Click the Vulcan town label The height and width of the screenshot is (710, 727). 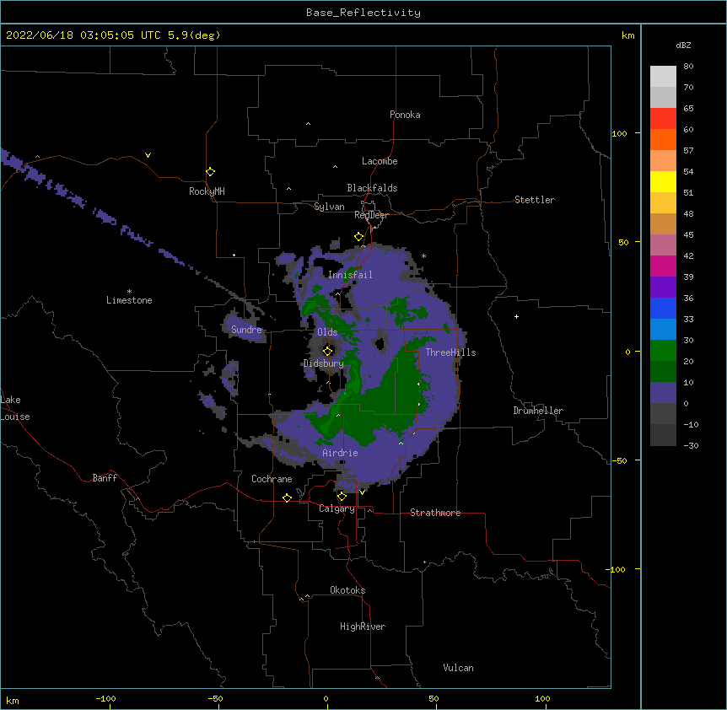[x=458, y=668]
